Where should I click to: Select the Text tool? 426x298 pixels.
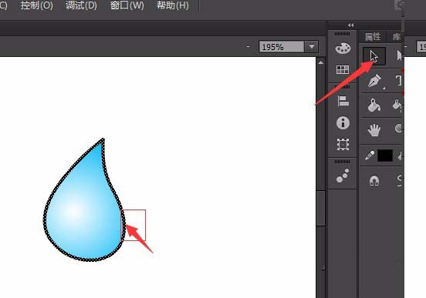tap(398, 81)
